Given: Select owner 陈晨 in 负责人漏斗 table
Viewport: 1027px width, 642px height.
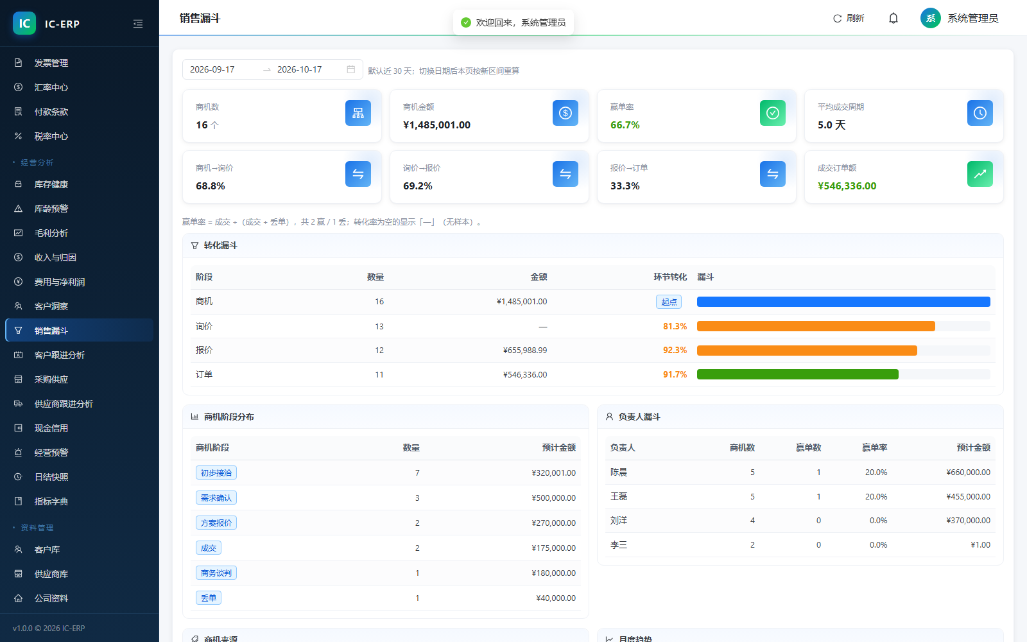Looking at the screenshot, I should [619, 473].
